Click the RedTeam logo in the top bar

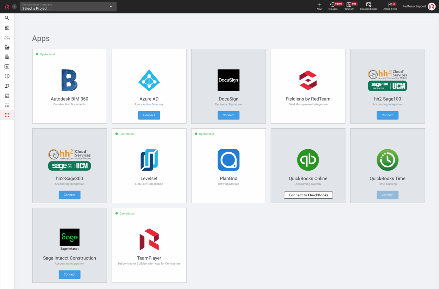[7, 7]
